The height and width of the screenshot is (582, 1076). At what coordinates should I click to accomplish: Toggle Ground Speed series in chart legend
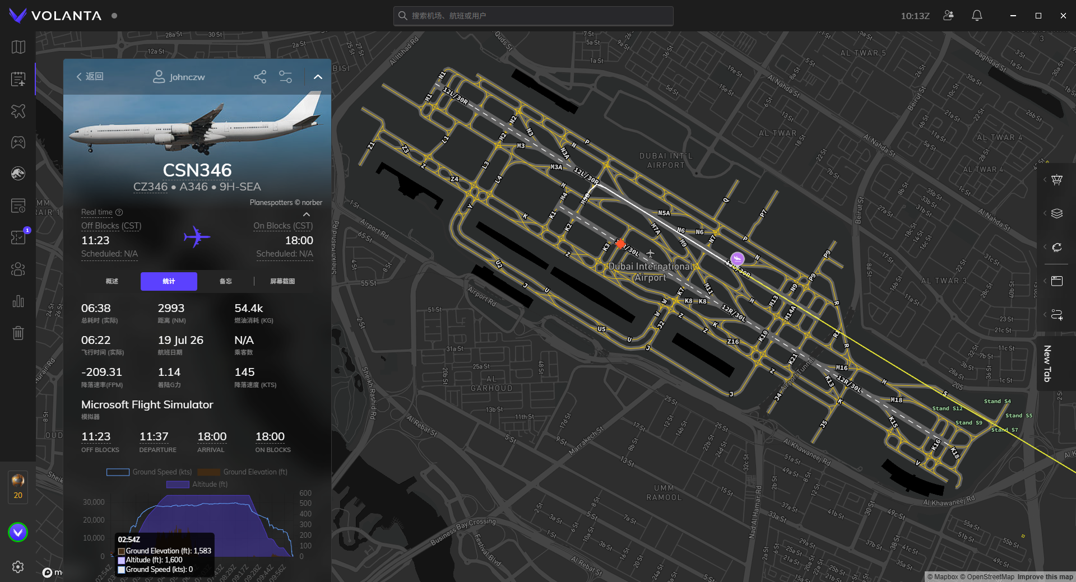tap(149, 472)
